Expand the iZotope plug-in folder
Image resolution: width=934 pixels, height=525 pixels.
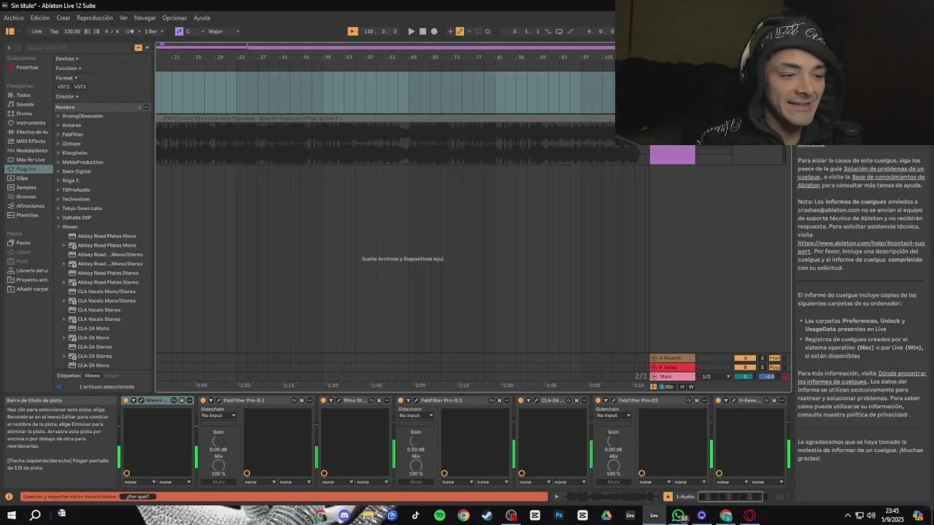(58, 144)
